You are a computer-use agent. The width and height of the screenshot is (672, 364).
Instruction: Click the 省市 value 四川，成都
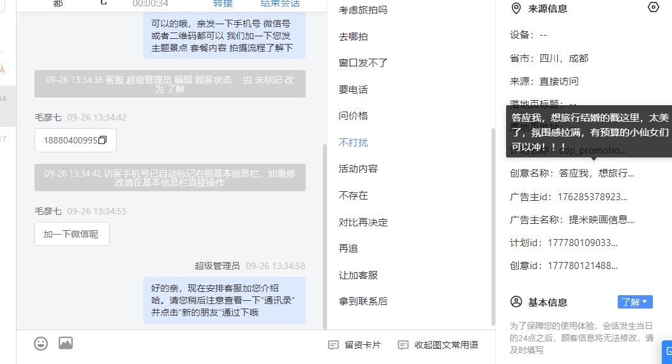pos(564,59)
